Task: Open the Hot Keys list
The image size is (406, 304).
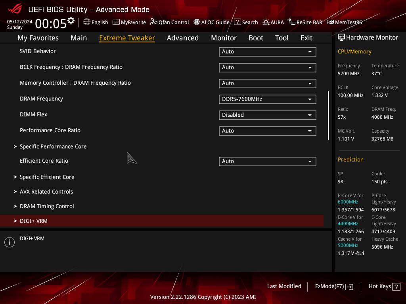Action: (x=384, y=287)
